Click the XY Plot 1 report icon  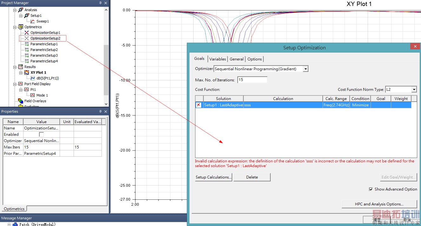[x=27, y=72]
